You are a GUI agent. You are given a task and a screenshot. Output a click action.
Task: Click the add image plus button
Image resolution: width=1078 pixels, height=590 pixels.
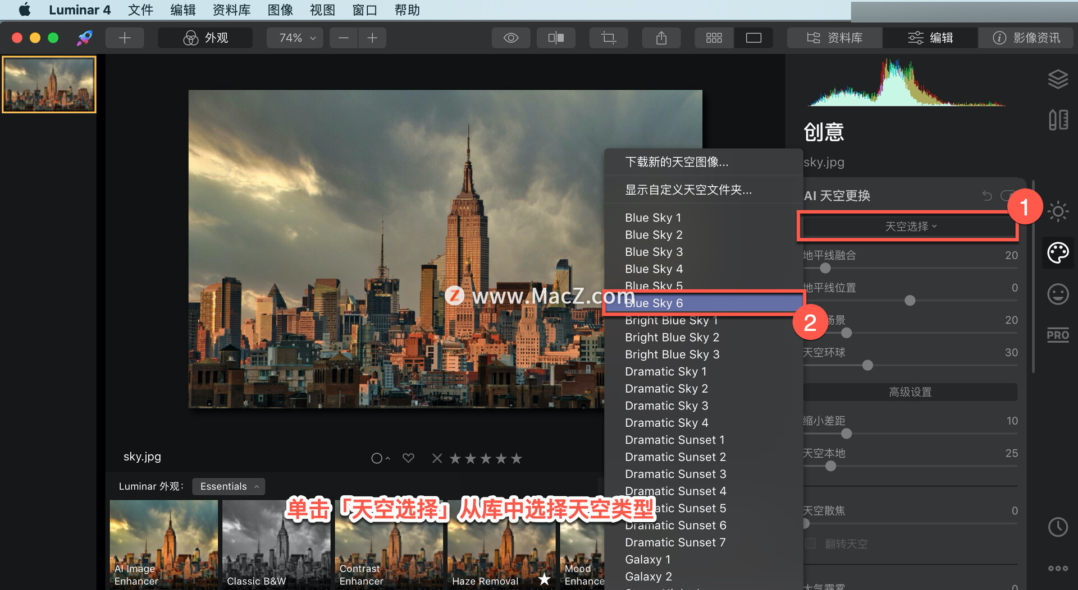(x=125, y=38)
